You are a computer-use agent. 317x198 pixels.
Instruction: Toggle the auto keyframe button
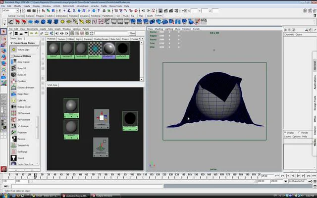pos(311,181)
